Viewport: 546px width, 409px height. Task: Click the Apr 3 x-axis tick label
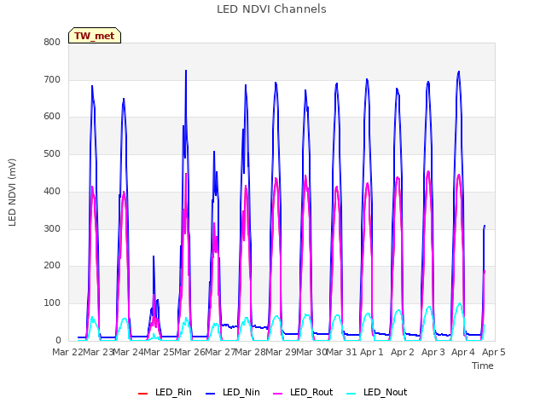433,352
